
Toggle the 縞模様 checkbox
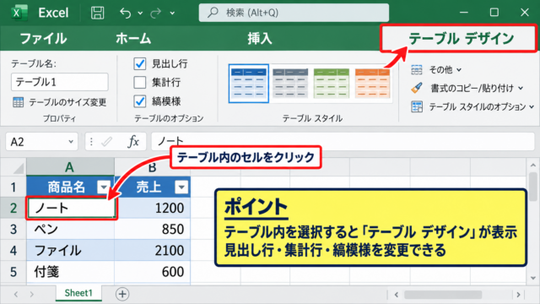point(139,101)
